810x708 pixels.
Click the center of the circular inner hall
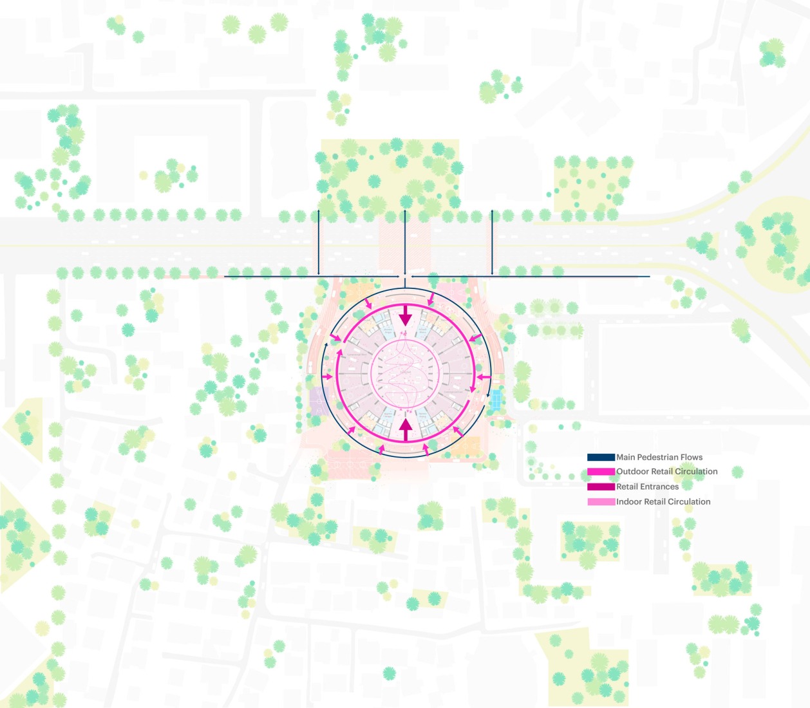coord(406,373)
